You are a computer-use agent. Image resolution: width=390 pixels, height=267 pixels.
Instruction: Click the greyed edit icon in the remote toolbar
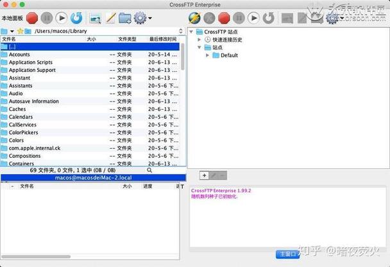click(x=302, y=18)
